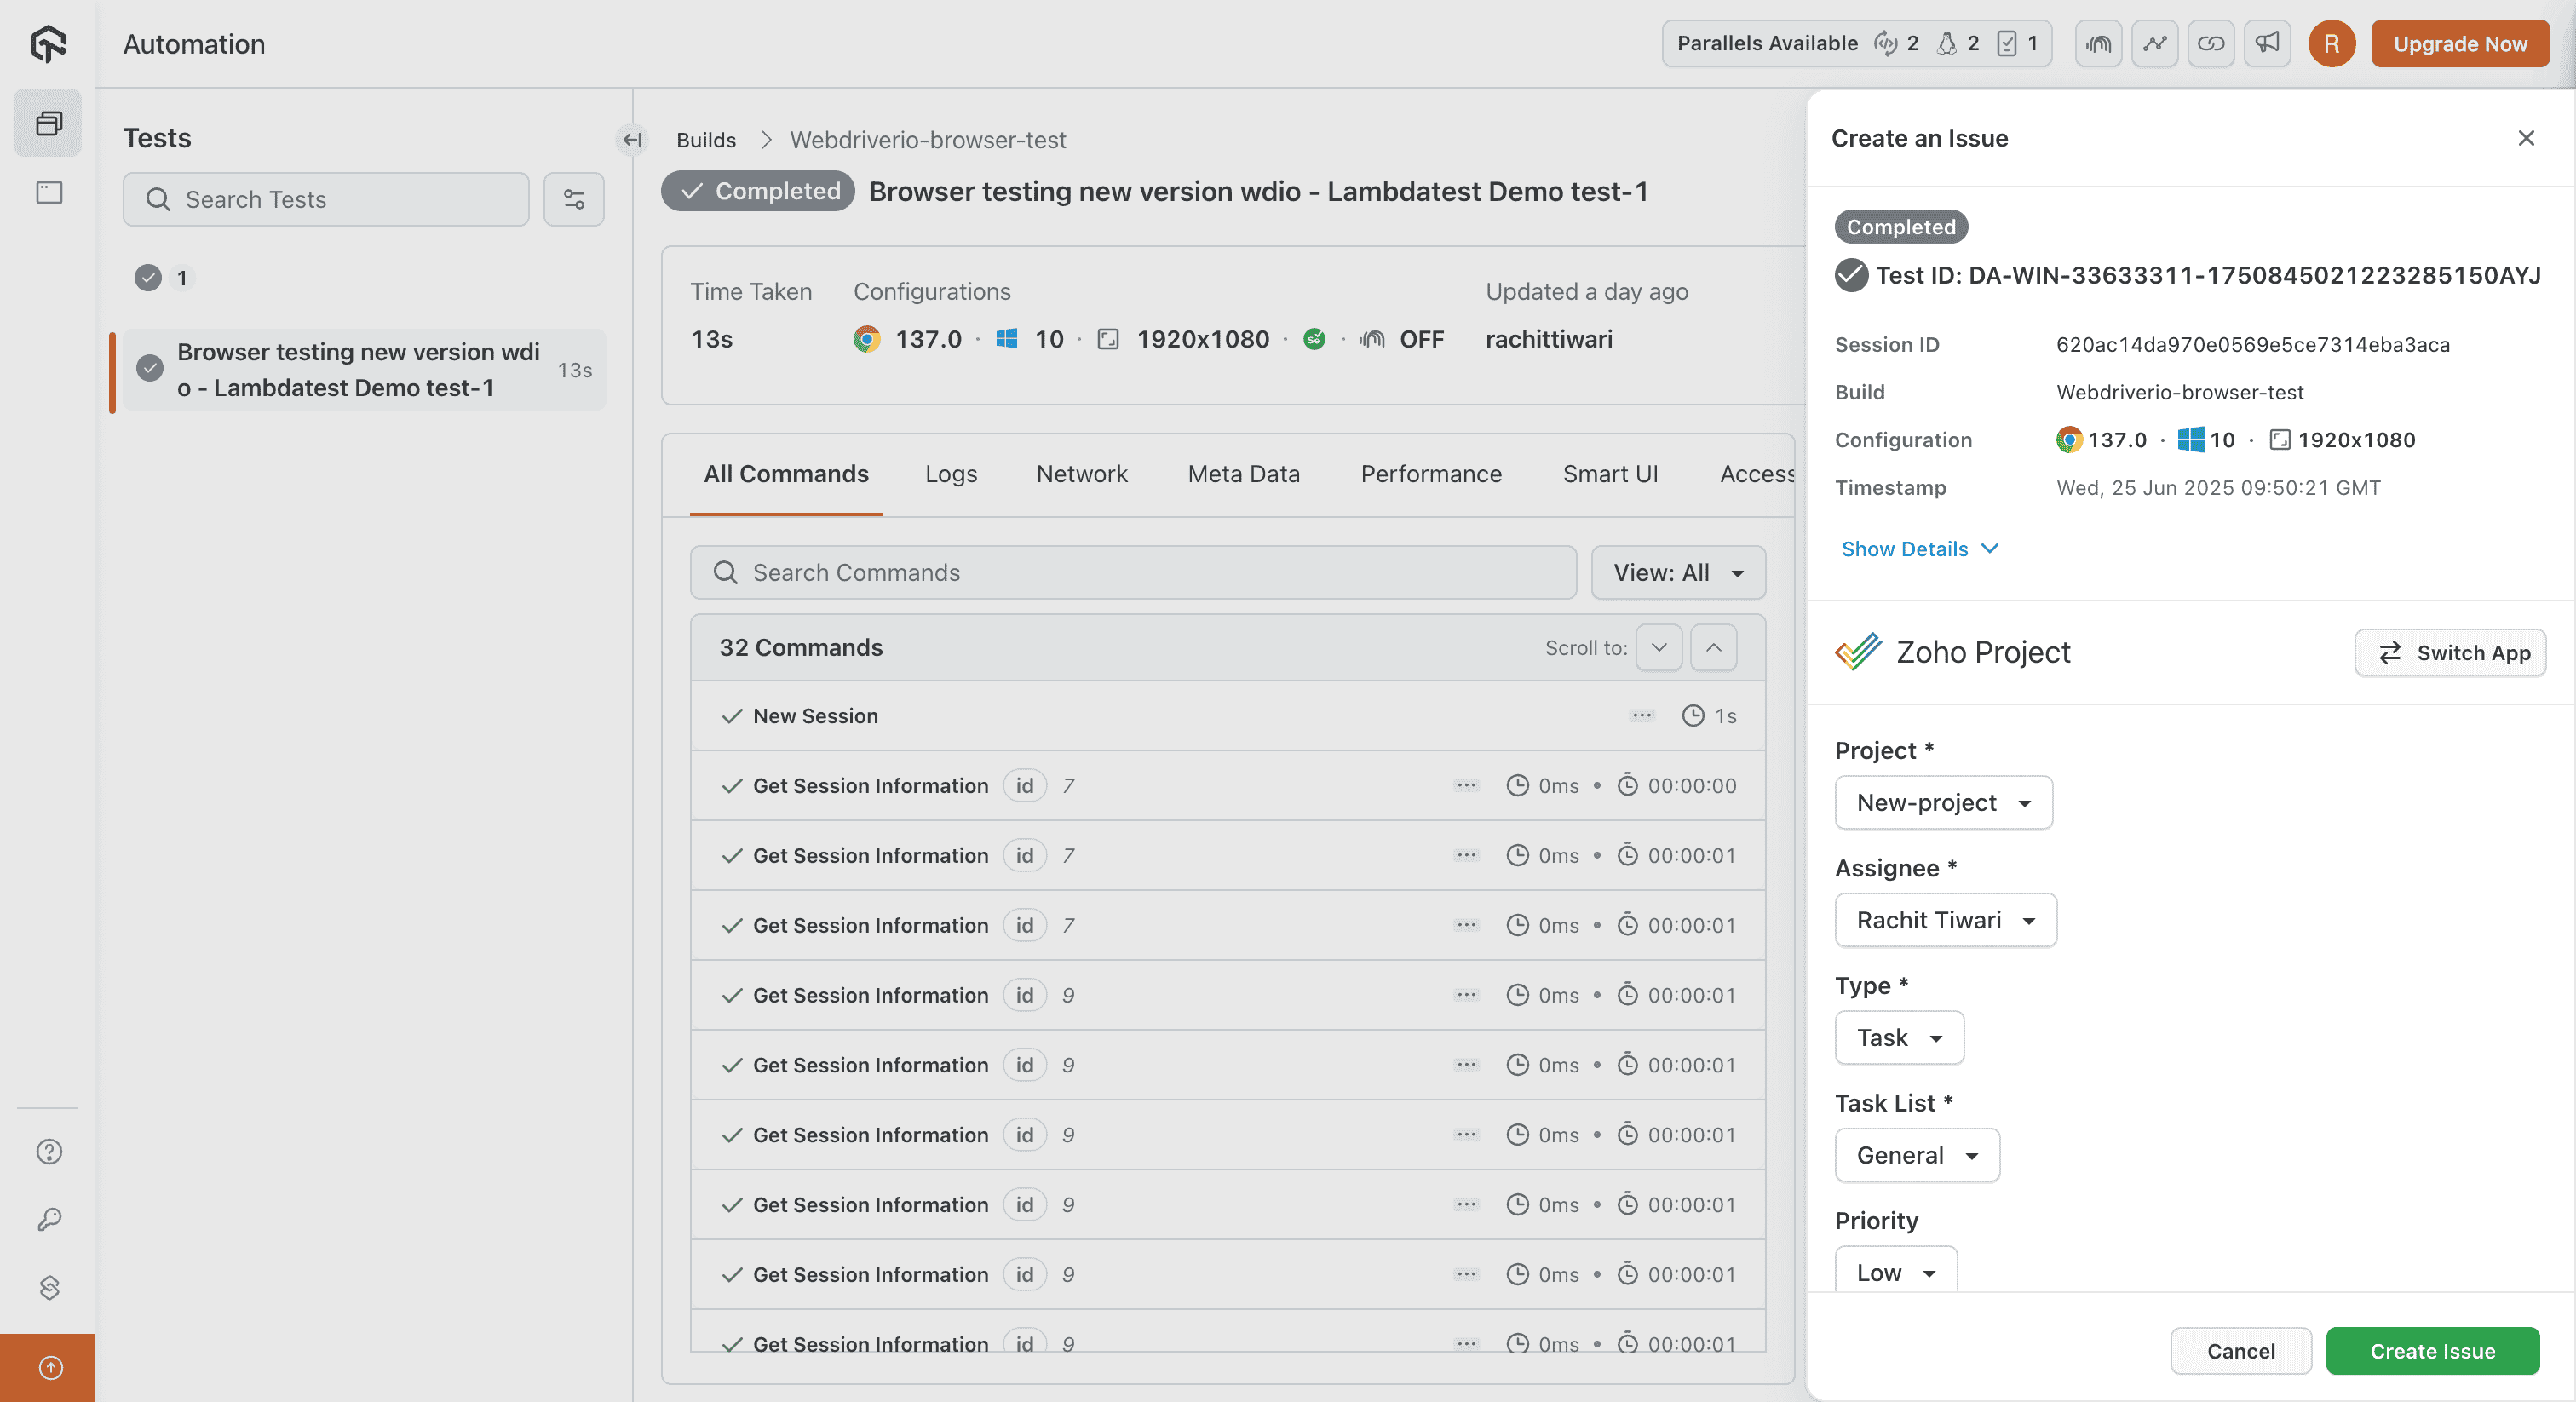This screenshot has height=1402, width=2576.
Task: Click the analytics graph icon in header
Action: [2154, 44]
